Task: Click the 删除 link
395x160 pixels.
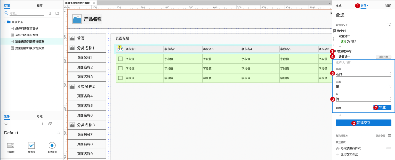Action: [338, 108]
